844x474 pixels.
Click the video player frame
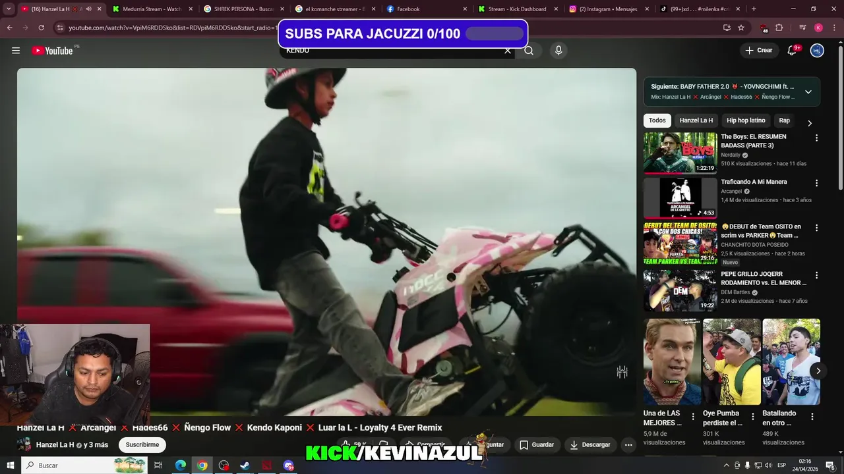(326, 242)
